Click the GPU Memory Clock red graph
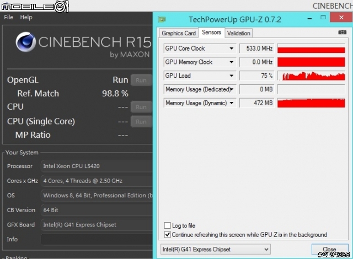Viewport: 353px width, 259px height. pyautogui.click(x=311, y=62)
